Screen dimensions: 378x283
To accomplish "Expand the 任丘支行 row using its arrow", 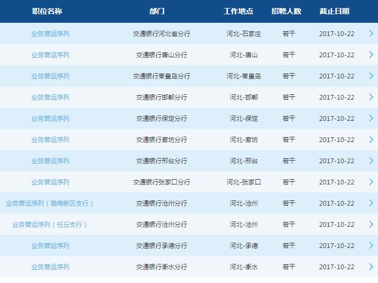I will [x=371, y=224].
